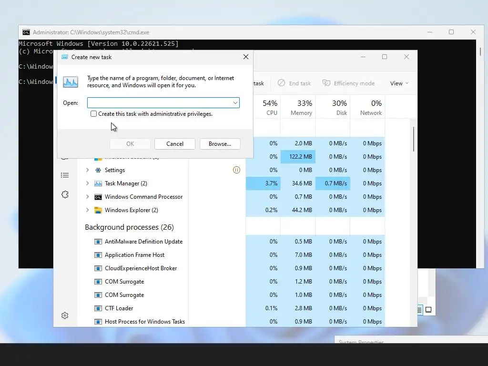Viewport: 488px width, 366px height.
Task: Click the Host Process for Windows Tasks icon
Action: [98, 322]
